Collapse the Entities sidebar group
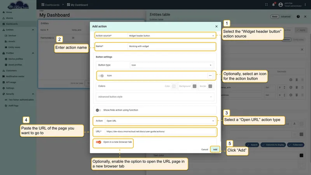Image resolution: width=311 pixels, height=175 pixels. (33, 30)
